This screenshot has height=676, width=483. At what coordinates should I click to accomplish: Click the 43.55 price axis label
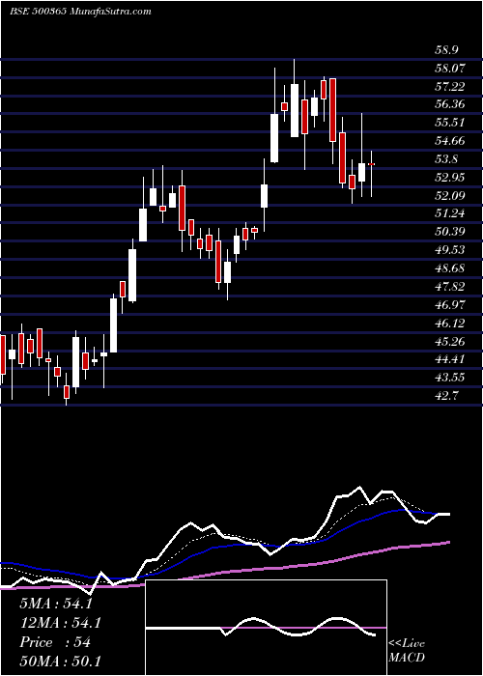[x=449, y=378]
